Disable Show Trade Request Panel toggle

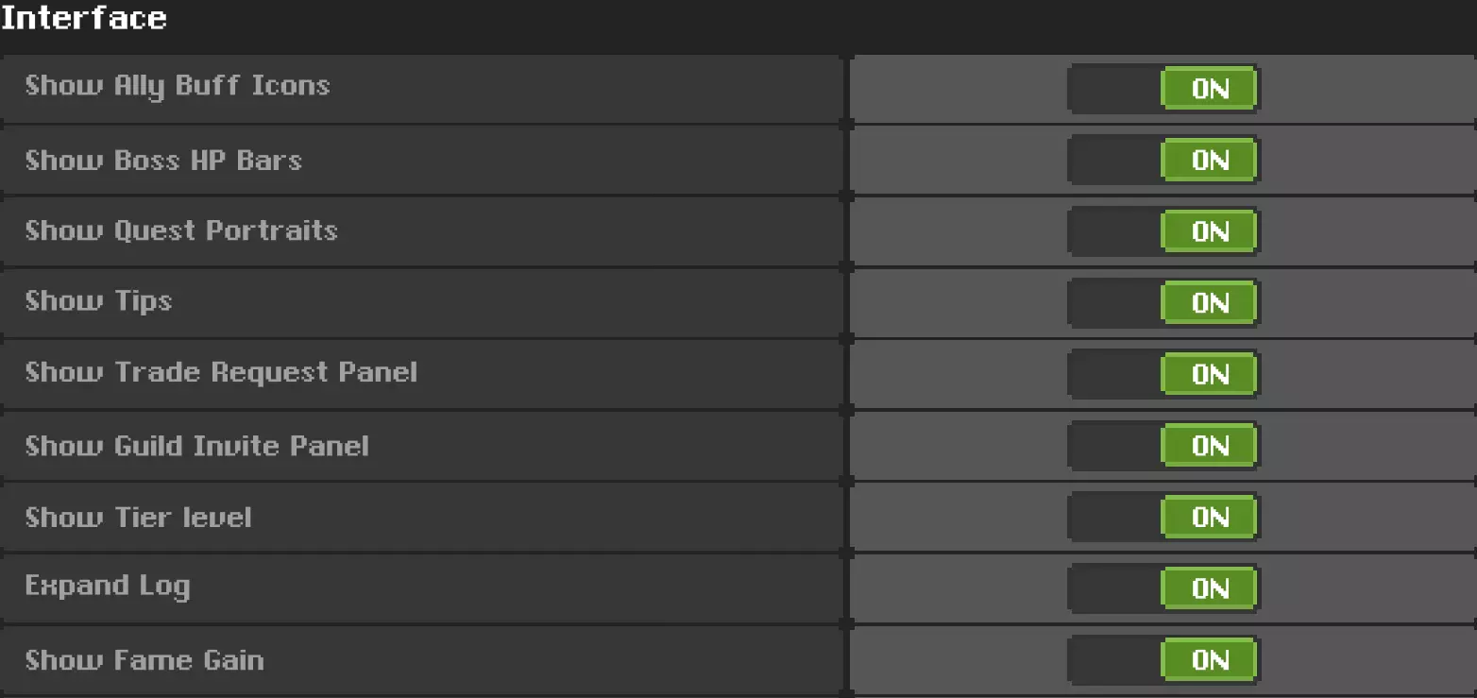point(1163,374)
